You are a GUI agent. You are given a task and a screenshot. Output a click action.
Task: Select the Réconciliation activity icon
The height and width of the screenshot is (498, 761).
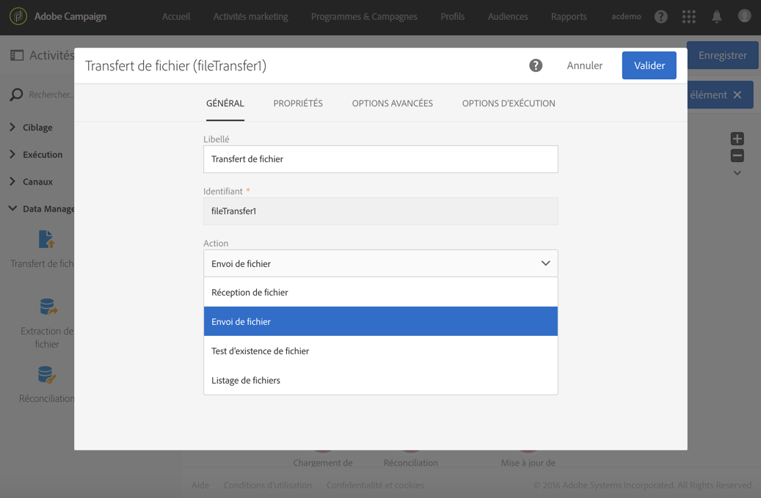[47, 376]
